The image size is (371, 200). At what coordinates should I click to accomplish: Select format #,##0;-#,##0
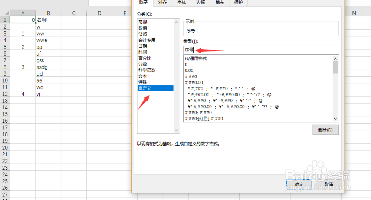point(258,113)
